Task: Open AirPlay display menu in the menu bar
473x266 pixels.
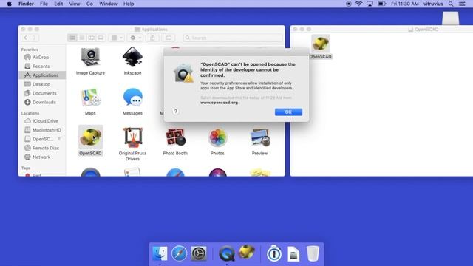Action: (x=370, y=4)
